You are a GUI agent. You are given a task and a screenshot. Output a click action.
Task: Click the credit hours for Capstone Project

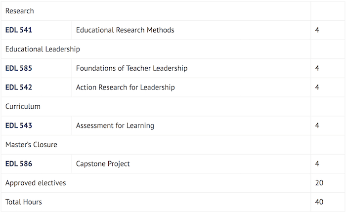(x=317, y=164)
